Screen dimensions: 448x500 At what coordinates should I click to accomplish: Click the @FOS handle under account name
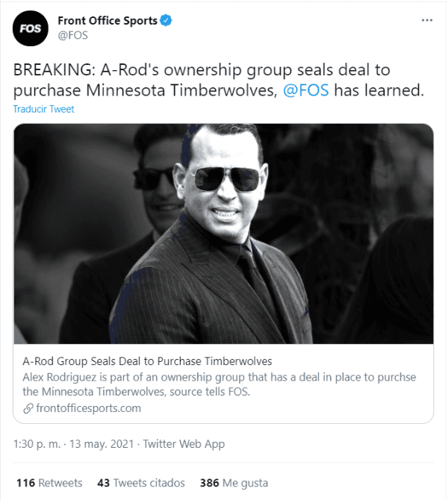click(72, 35)
